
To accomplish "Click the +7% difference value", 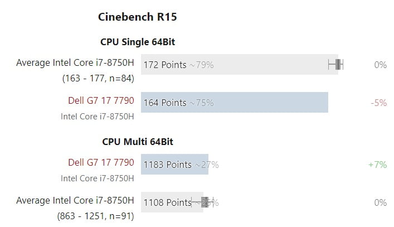I will (x=377, y=165).
